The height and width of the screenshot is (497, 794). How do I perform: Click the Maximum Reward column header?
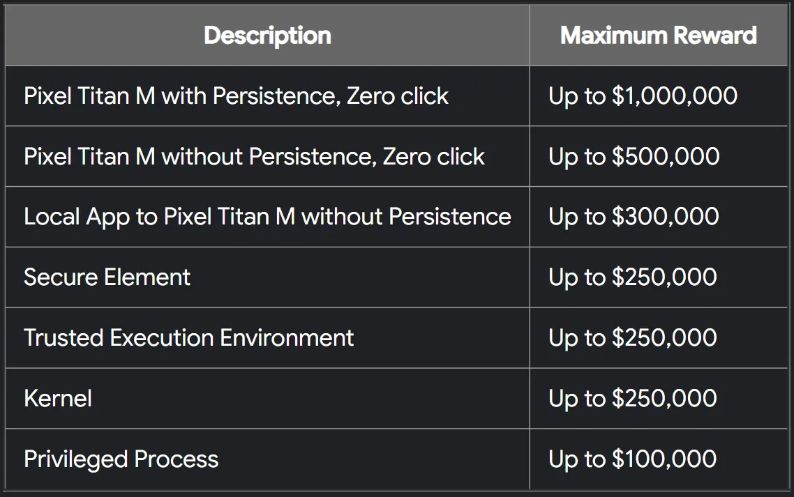pos(658,36)
